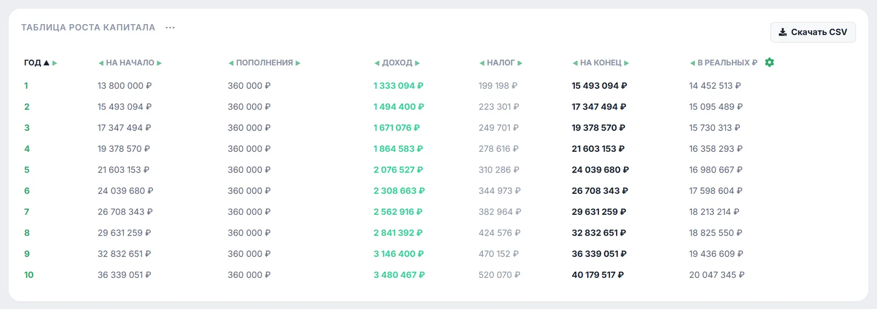
Task: Click tax value 470 152 ₽
Action: (498, 254)
